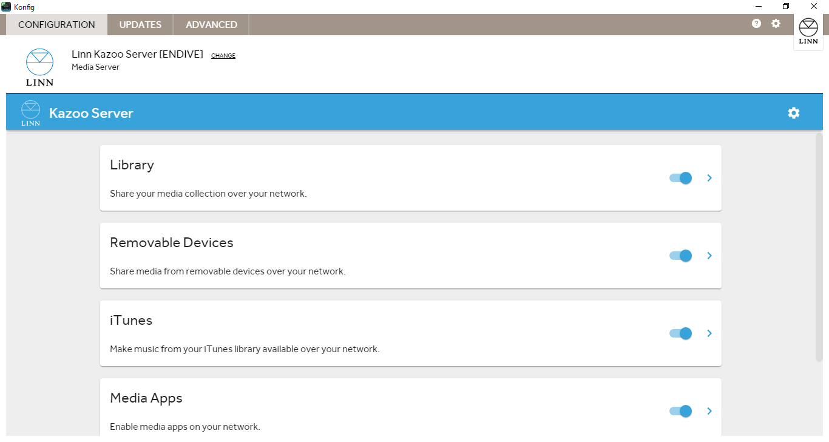Close the Konfig window
The width and height of the screenshot is (829, 442).
tap(814, 7)
